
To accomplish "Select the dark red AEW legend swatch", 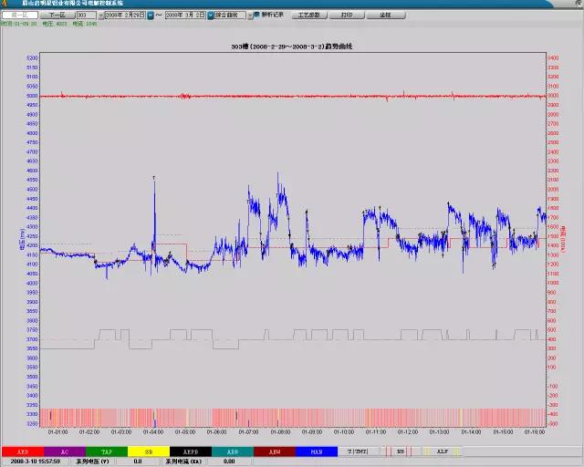I will pos(274,451).
